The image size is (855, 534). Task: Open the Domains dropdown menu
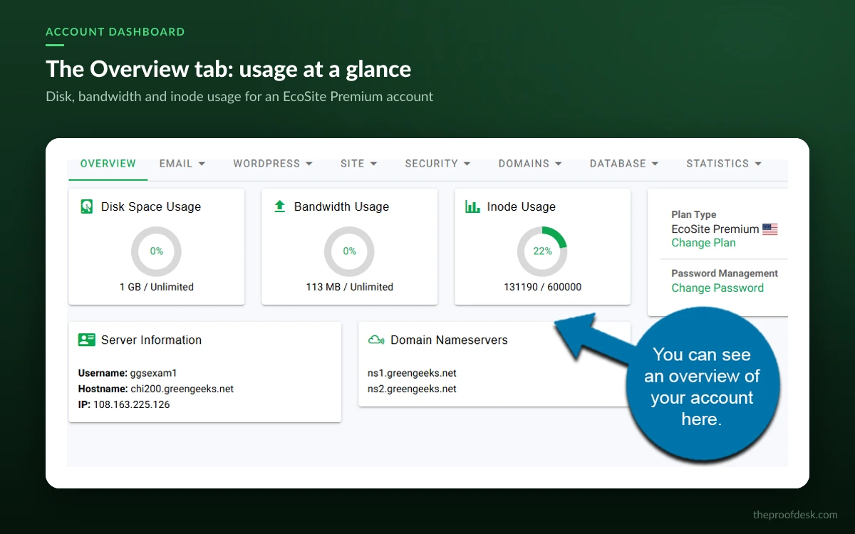tap(530, 163)
